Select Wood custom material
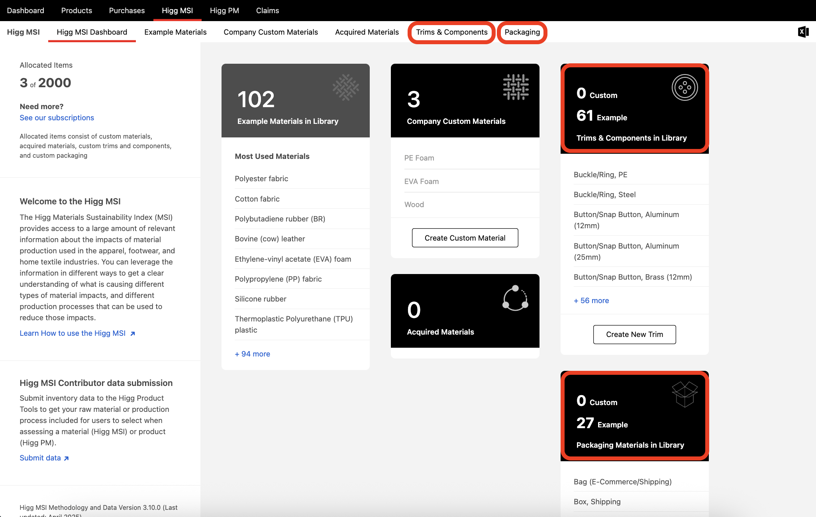Screen dimensions: 816x517 (472, 205)
